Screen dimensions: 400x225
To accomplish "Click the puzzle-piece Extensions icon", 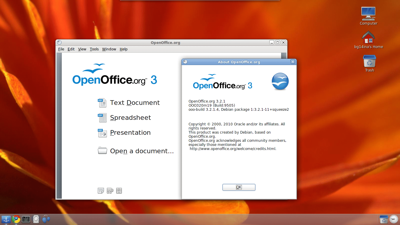I will [x=110, y=190].
